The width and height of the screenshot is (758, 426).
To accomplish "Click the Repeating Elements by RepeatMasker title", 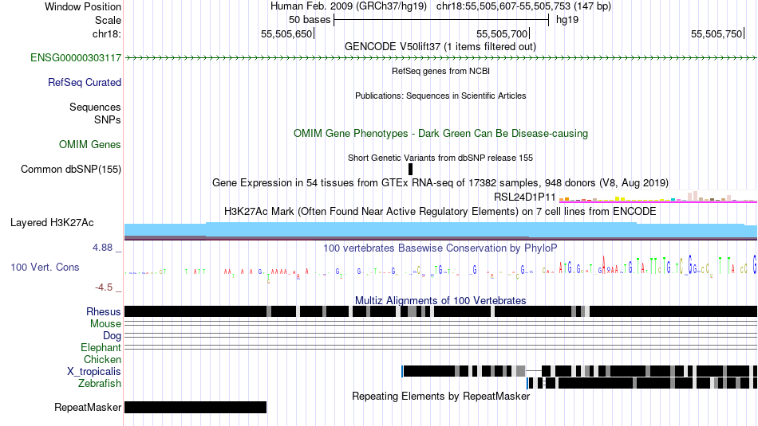I will [x=441, y=396].
